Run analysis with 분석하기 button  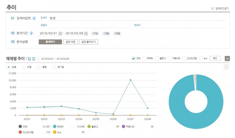click(50, 42)
